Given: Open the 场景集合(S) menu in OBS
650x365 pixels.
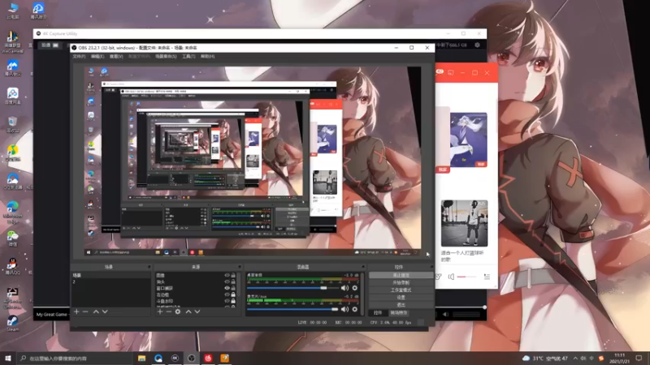Looking at the screenshot, I should 166,56.
